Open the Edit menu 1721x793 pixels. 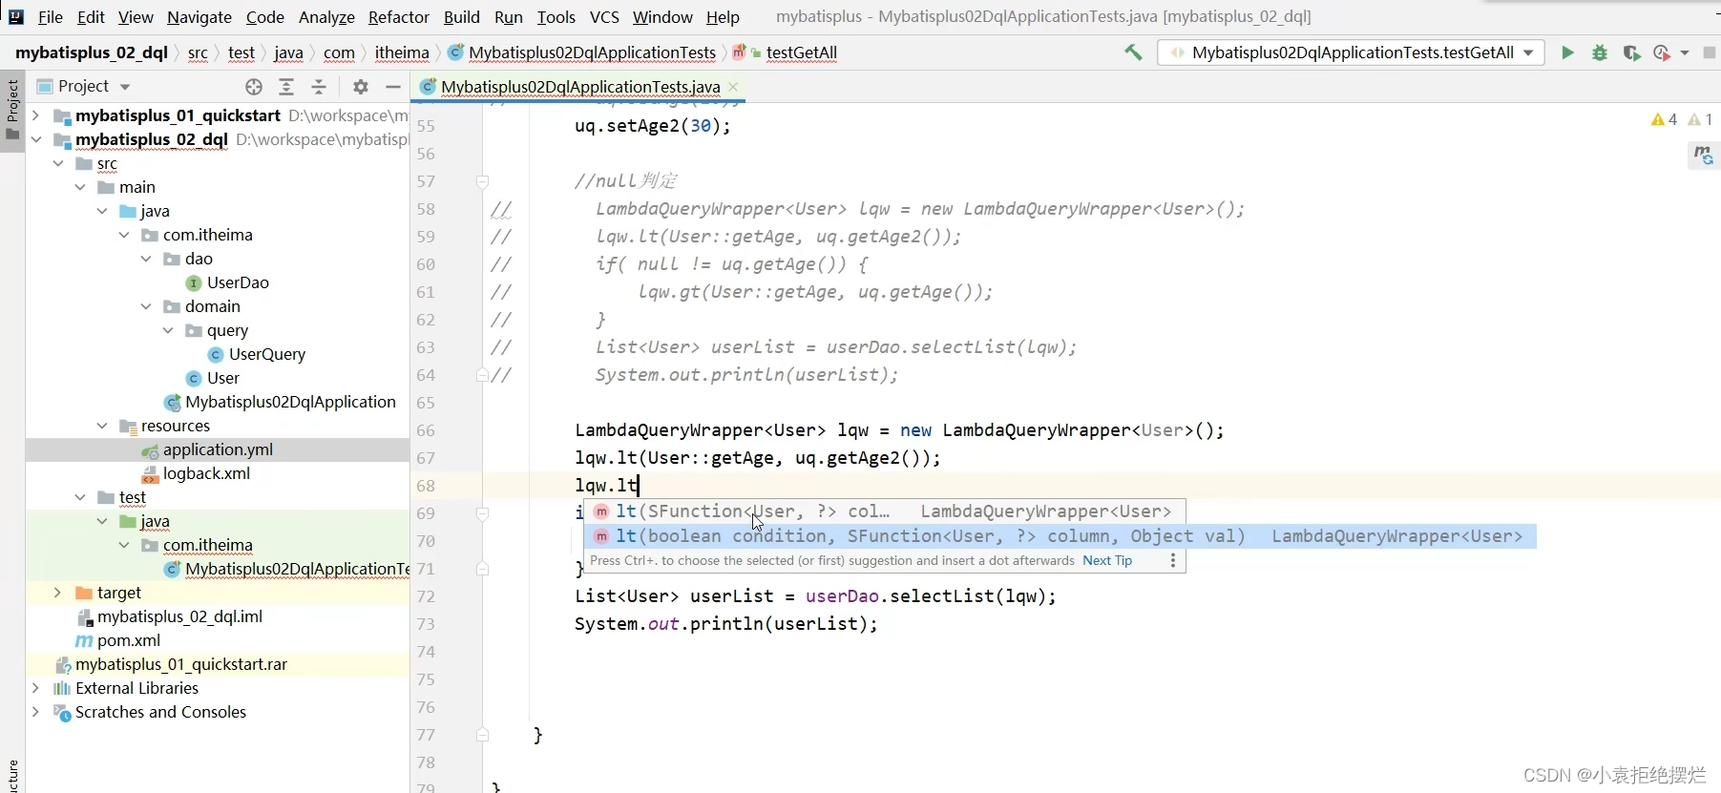92,17
